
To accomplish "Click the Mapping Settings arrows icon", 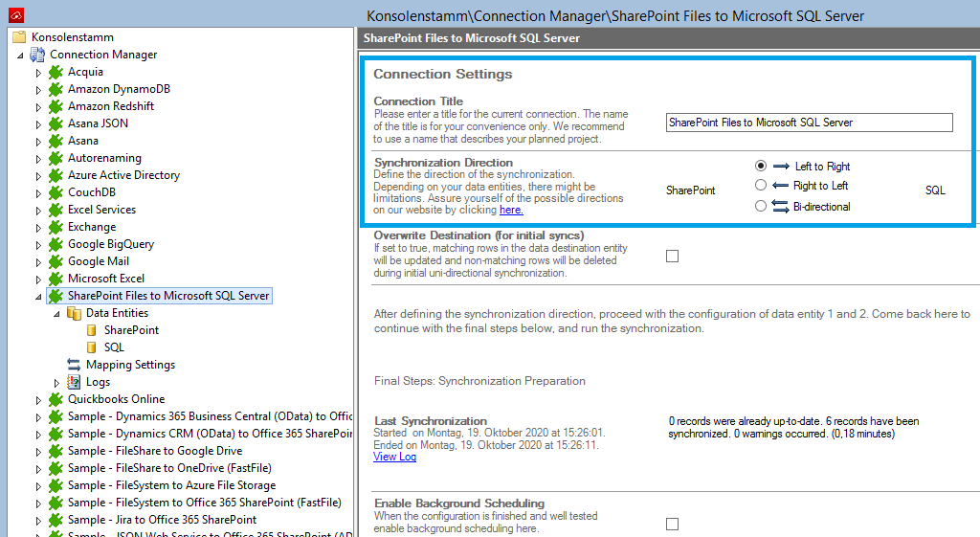I will [74, 365].
